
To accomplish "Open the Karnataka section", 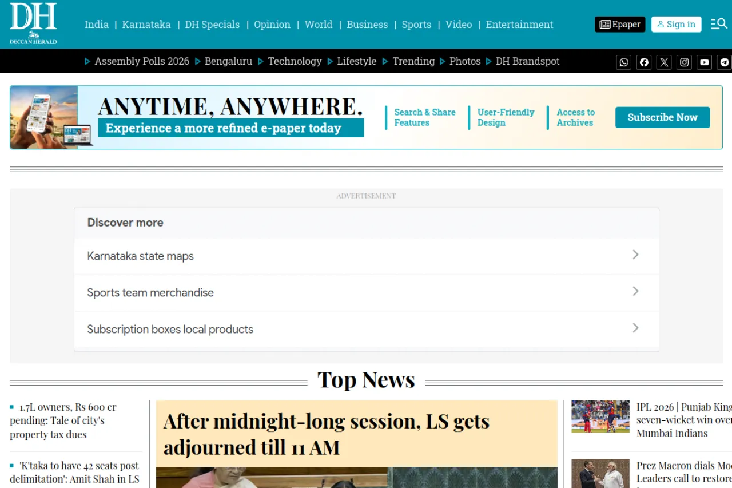I will coord(146,25).
